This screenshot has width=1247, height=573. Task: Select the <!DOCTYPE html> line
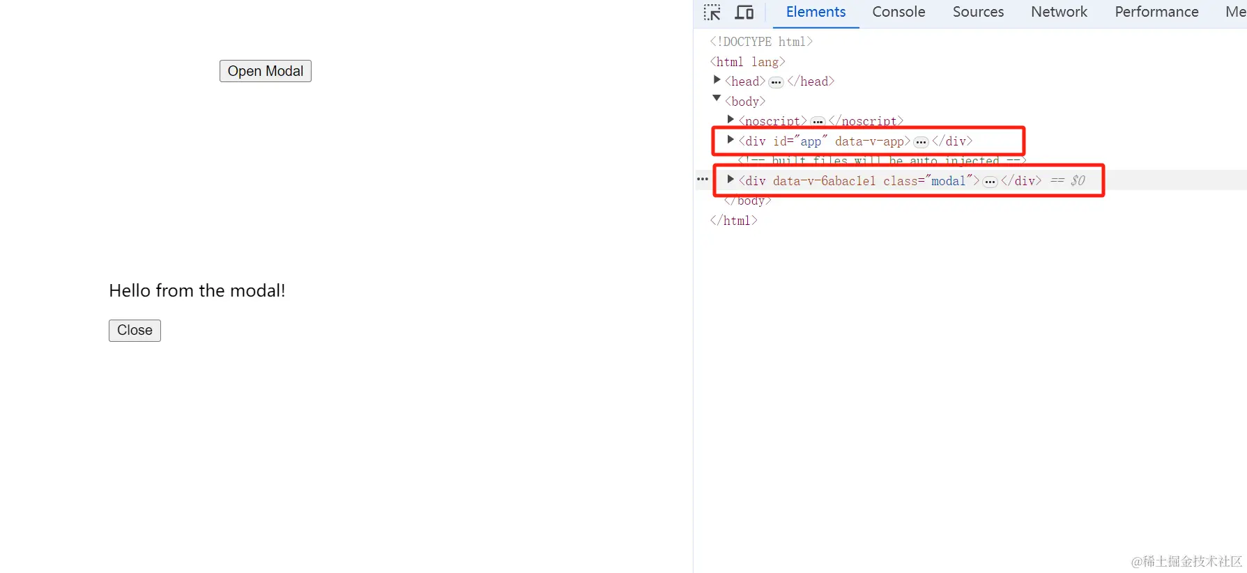(x=761, y=42)
